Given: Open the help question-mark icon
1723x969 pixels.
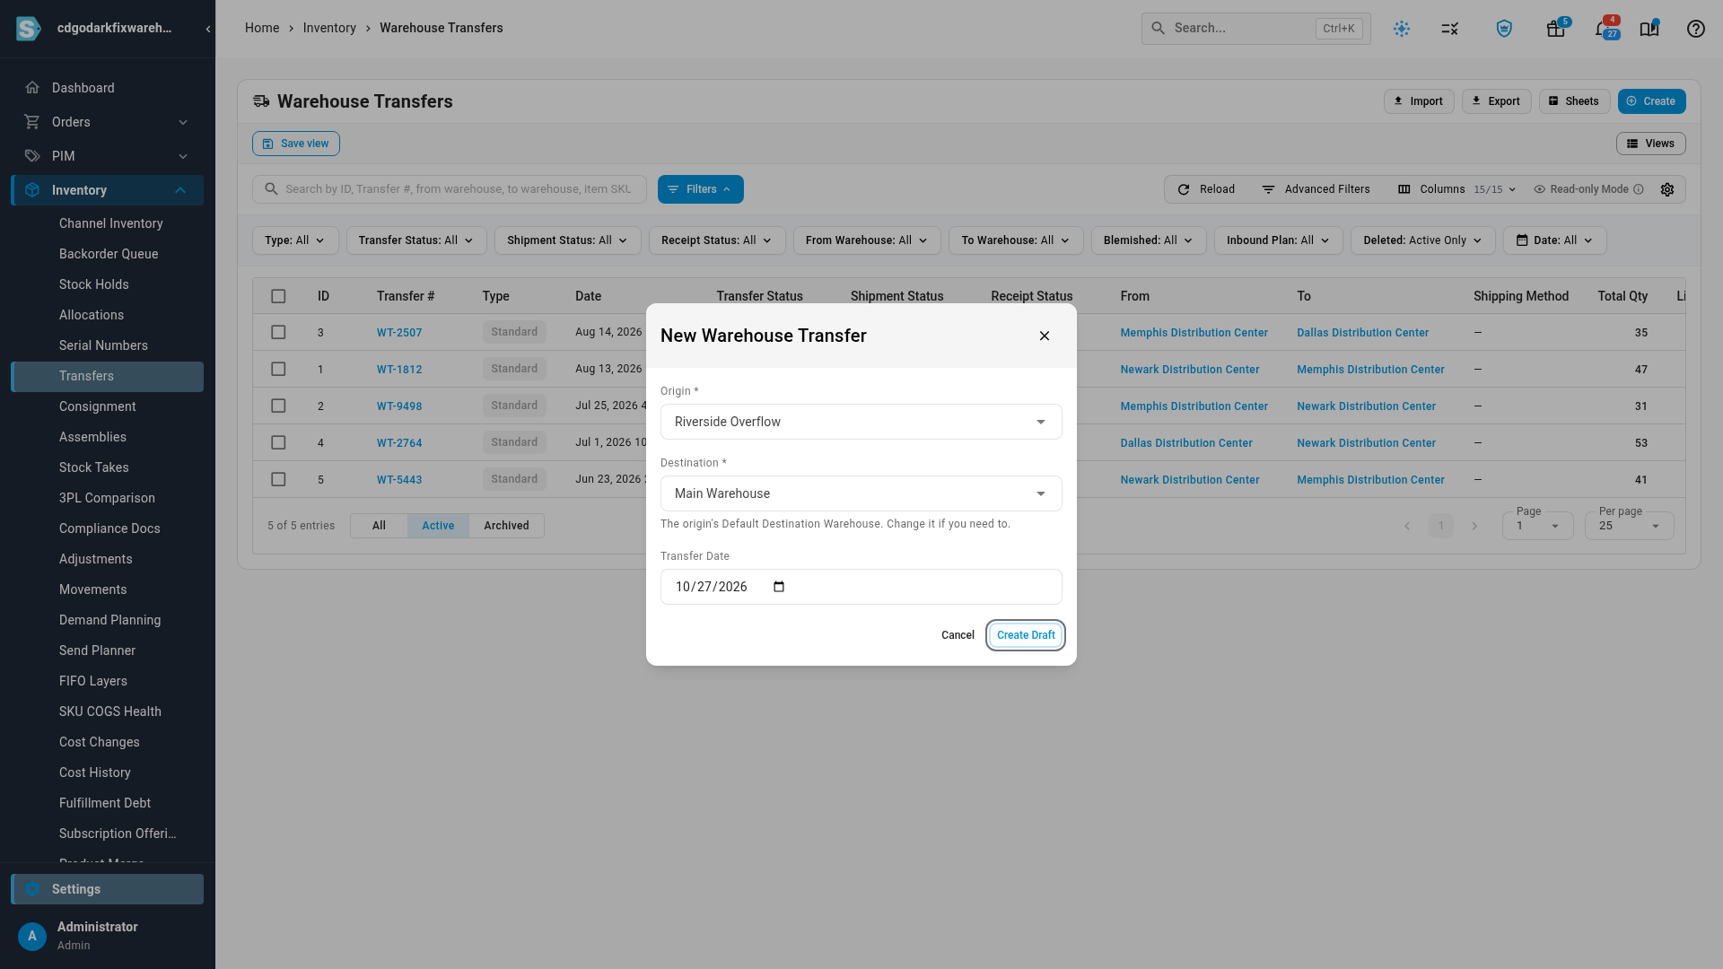Looking at the screenshot, I should (x=1695, y=29).
